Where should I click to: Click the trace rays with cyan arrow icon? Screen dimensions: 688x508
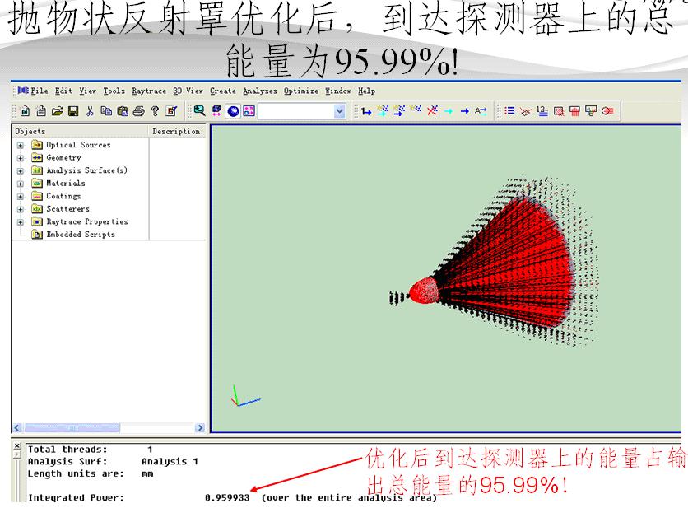pos(383,110)
